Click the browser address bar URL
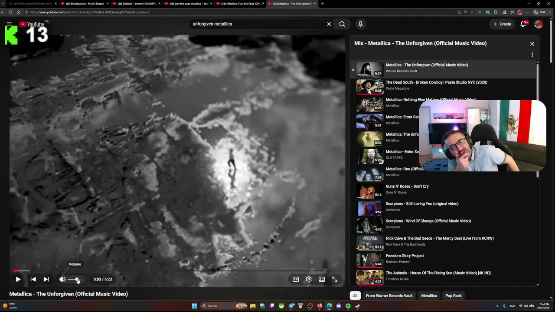 pyautogui.click(x=89, y=12)
